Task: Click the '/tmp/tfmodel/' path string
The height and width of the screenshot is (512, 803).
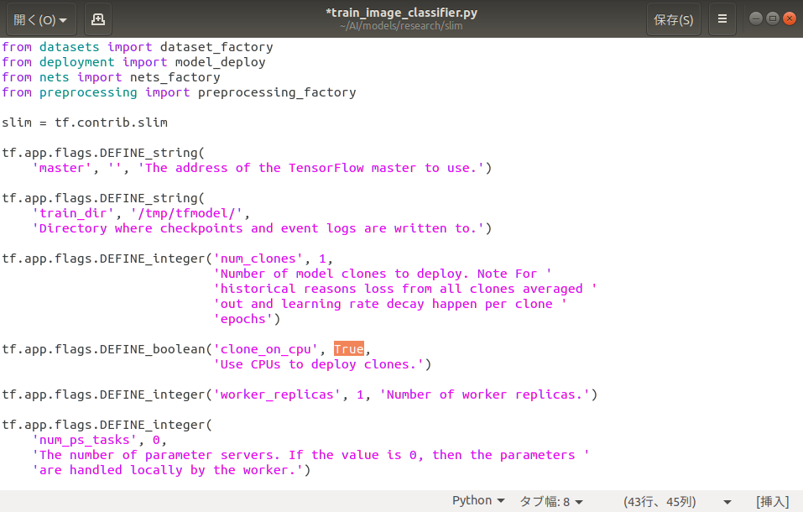Action: point(186,213)
